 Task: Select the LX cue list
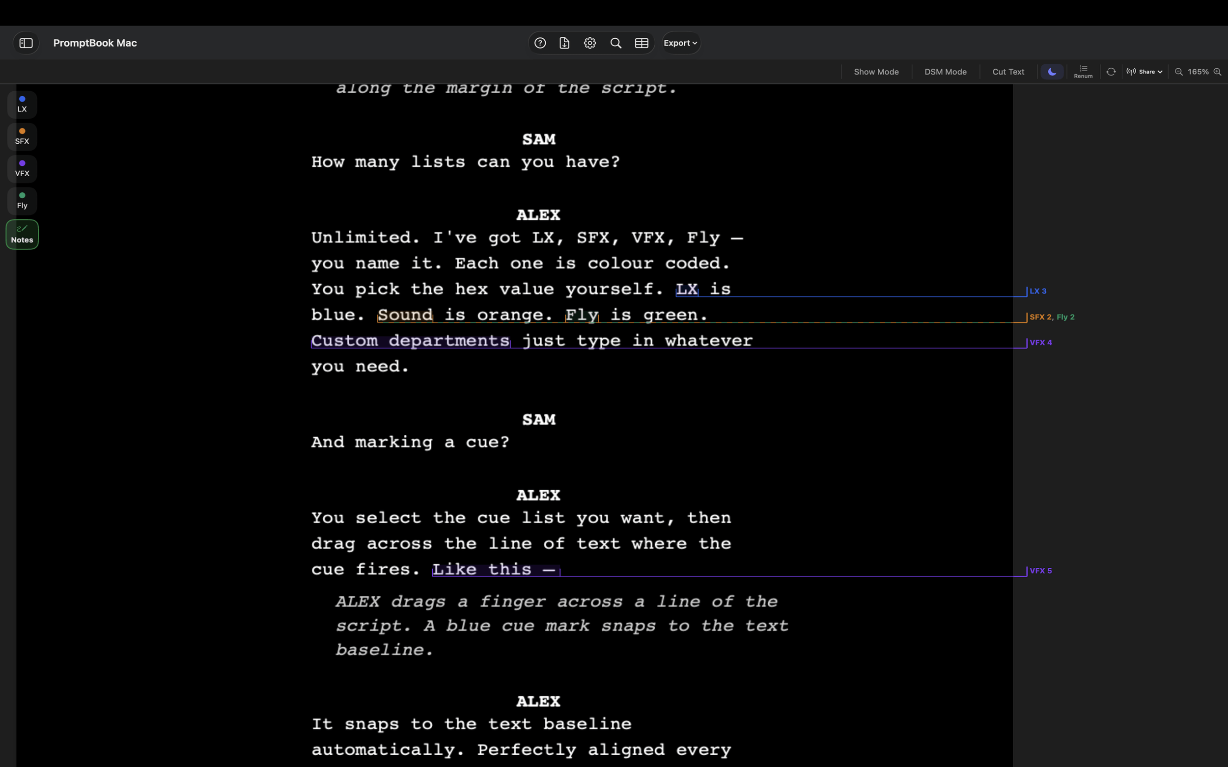tap(22, 104)
